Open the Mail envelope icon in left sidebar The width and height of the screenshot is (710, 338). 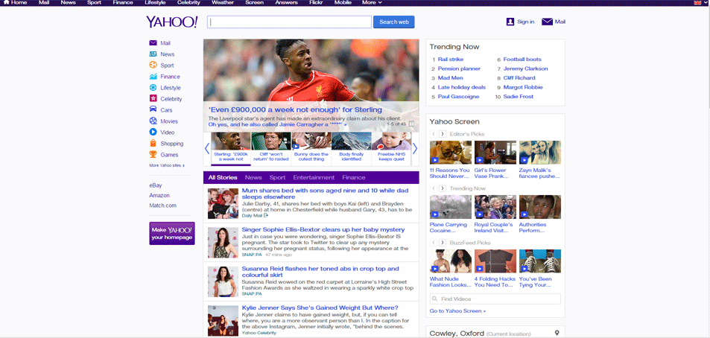coord(153,43)
